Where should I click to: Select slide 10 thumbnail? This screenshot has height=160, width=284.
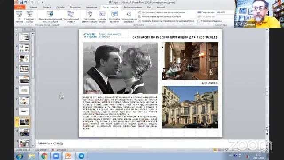24,132
